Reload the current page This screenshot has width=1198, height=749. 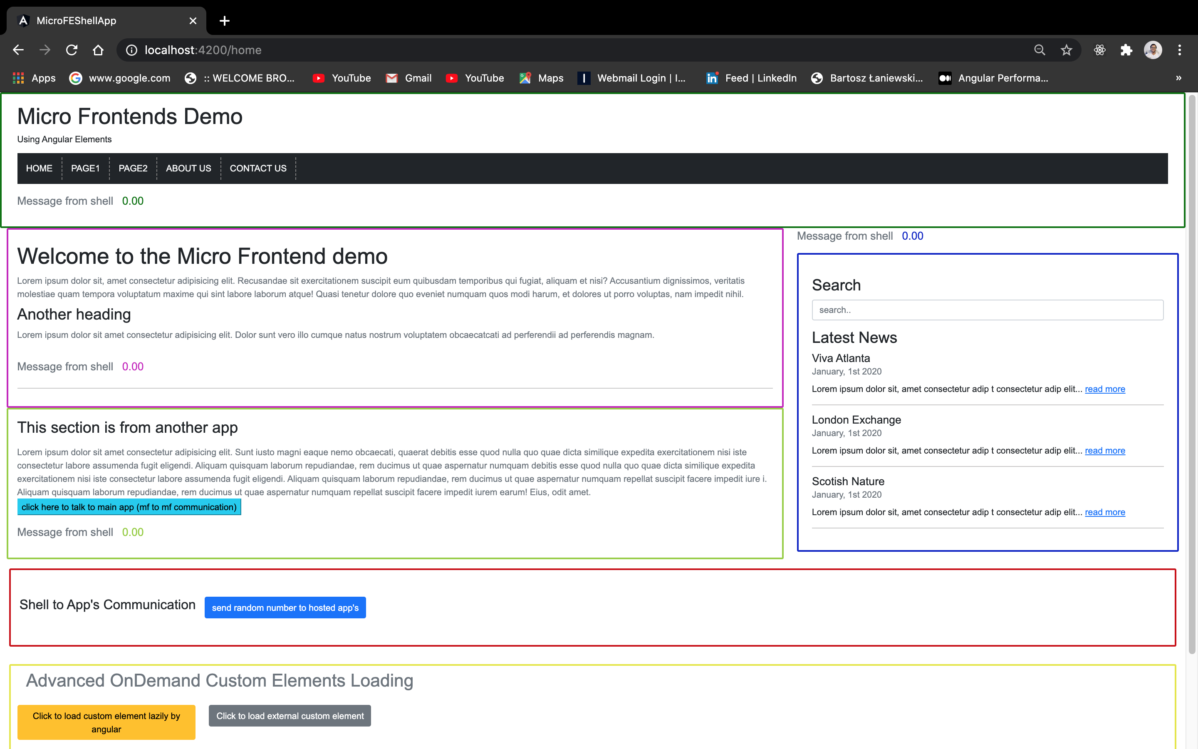[x=71, y=50]
